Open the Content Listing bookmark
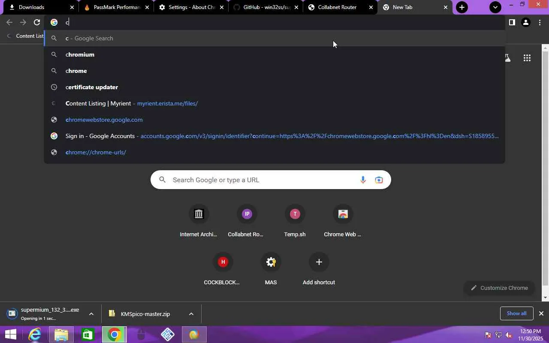Image resolution: width=549 pixels, height=343 pixels. 25,36
